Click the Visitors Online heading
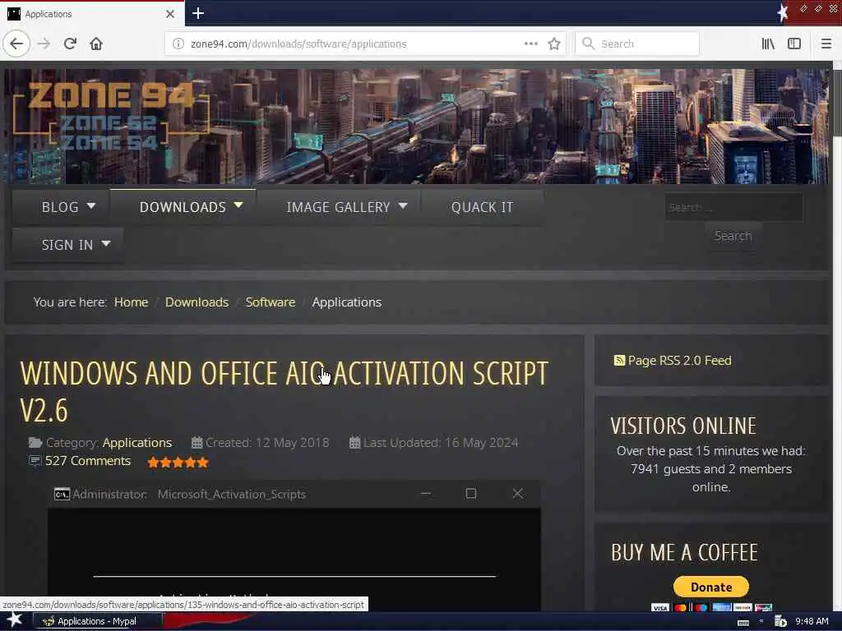 683,426
